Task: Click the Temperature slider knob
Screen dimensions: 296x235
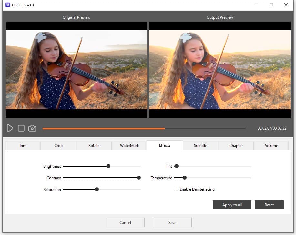Action: (184, 178)
